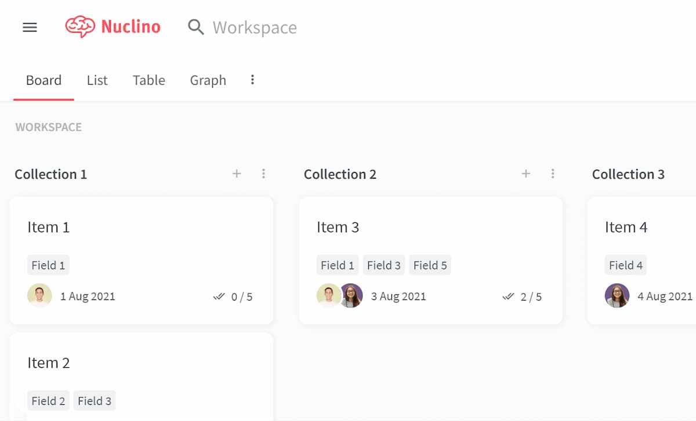Click the Item 4 assignee avatar
The image size is (696, 421).
[x=617, y=296]
